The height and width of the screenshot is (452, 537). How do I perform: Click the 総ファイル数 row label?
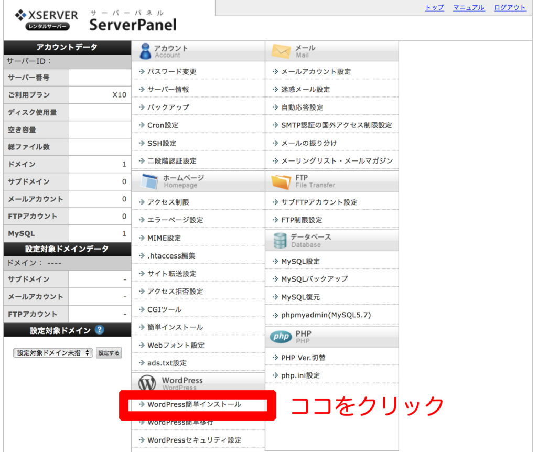(29, 147)
